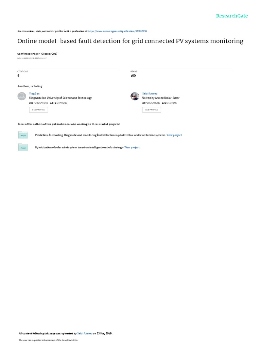Open View project for fault detection project

[x=174, y=135]
